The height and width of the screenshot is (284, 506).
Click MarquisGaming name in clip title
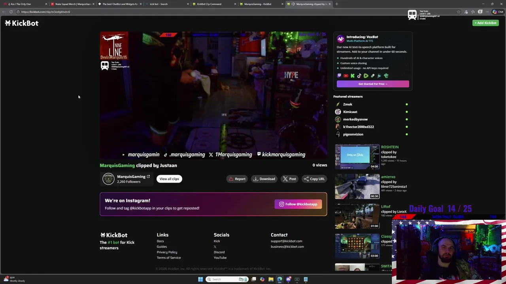[x=117, y=166]
